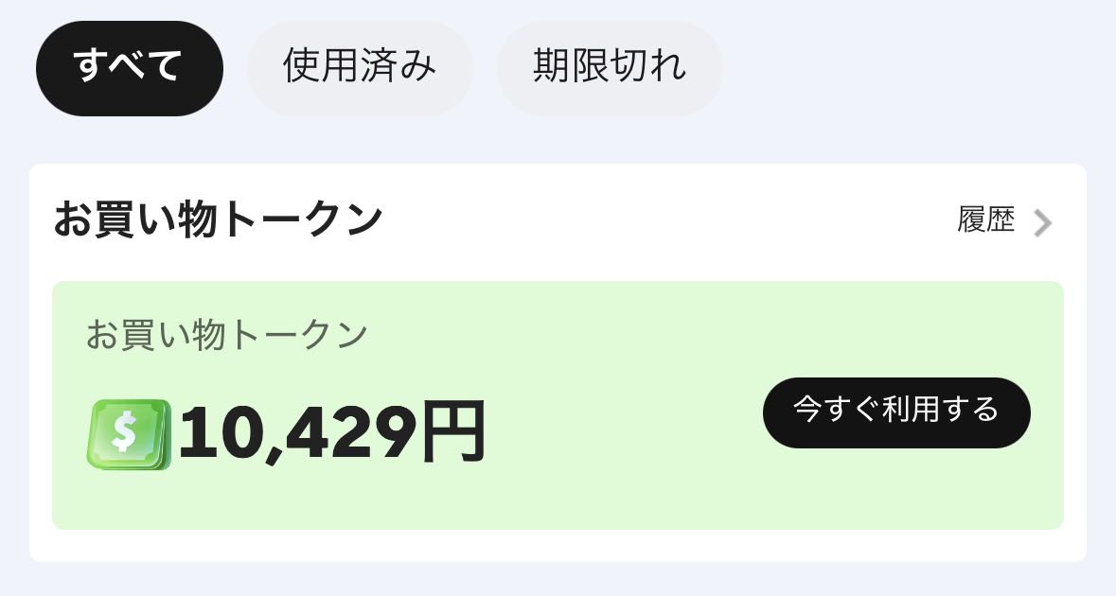This screenshot has width=1116, height=596.
Task: Tap the white dollar sign on the bill icon
Action: pyautogui.click(x=125, y=433)
